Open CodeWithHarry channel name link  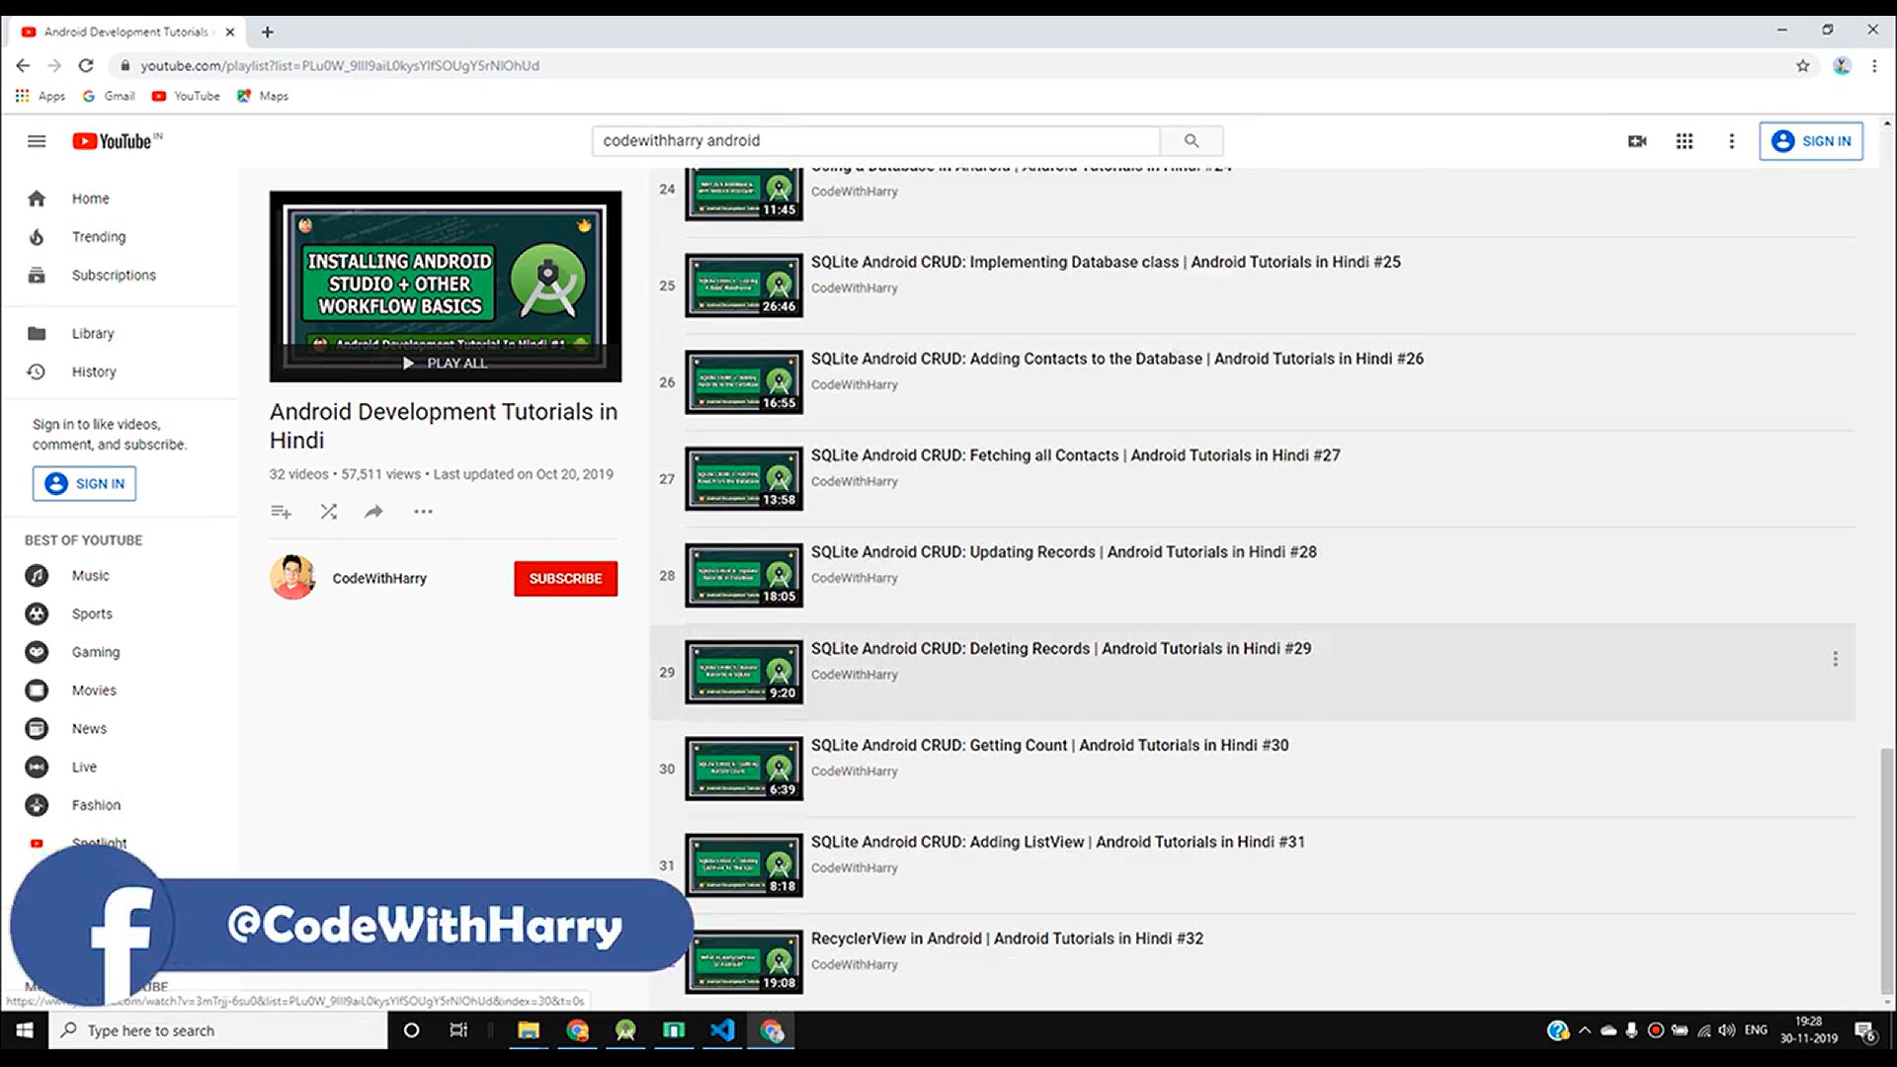click(379, 579)
